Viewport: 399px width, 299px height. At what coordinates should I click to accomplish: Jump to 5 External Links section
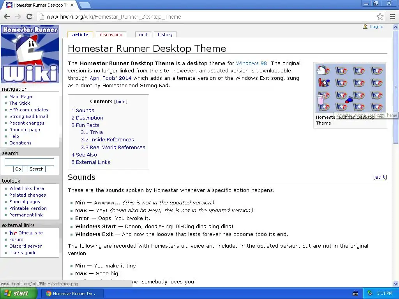(x=90, y=162)
